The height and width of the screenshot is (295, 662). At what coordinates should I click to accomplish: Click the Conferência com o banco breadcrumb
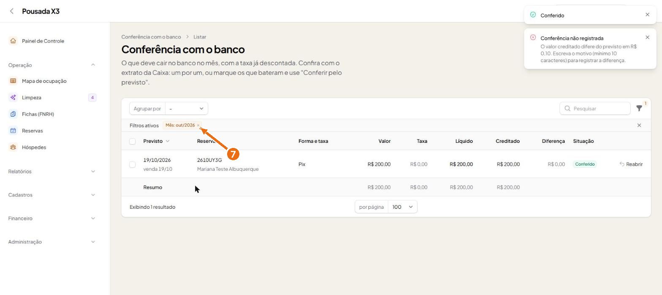tap(151, 37)
